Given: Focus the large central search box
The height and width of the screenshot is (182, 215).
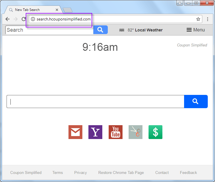Looking at the screenshot, I should pyautogui.click(x=95, y=102).
